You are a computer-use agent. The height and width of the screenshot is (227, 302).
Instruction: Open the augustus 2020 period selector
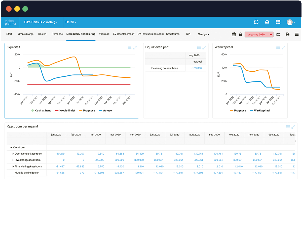coord(259,35)
